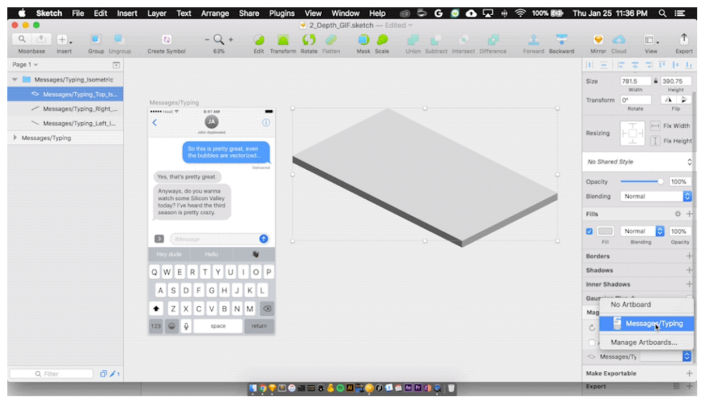Toggle Fix Width resizing
Viewport: 703px width, 402px height.
click(x=655, y=126)
